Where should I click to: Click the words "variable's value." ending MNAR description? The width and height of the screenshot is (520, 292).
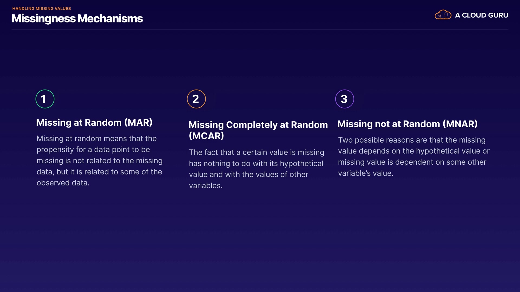[365, 173]
